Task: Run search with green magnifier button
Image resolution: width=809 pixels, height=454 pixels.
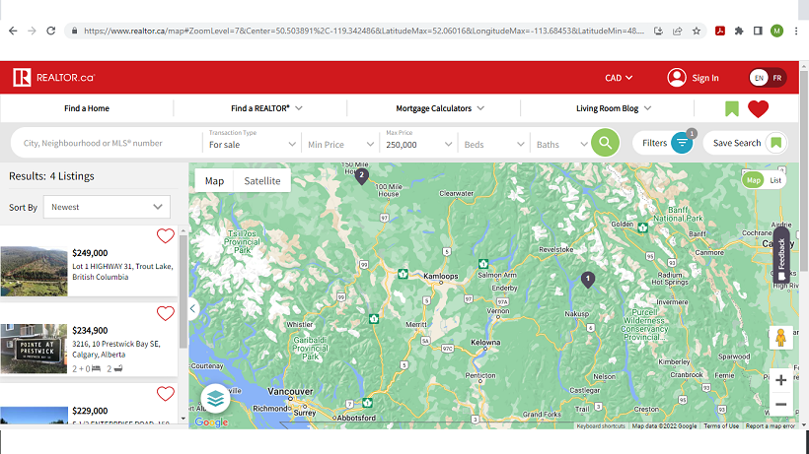Action: (605, 143)
